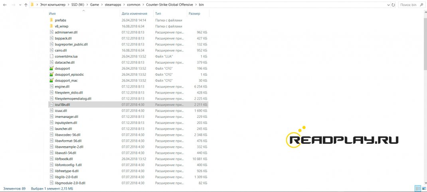Image resolution: width=427 pixels, height=192 pixels.
Task: Click file name libfbxsdk.dll
Action: pos(64,159)
